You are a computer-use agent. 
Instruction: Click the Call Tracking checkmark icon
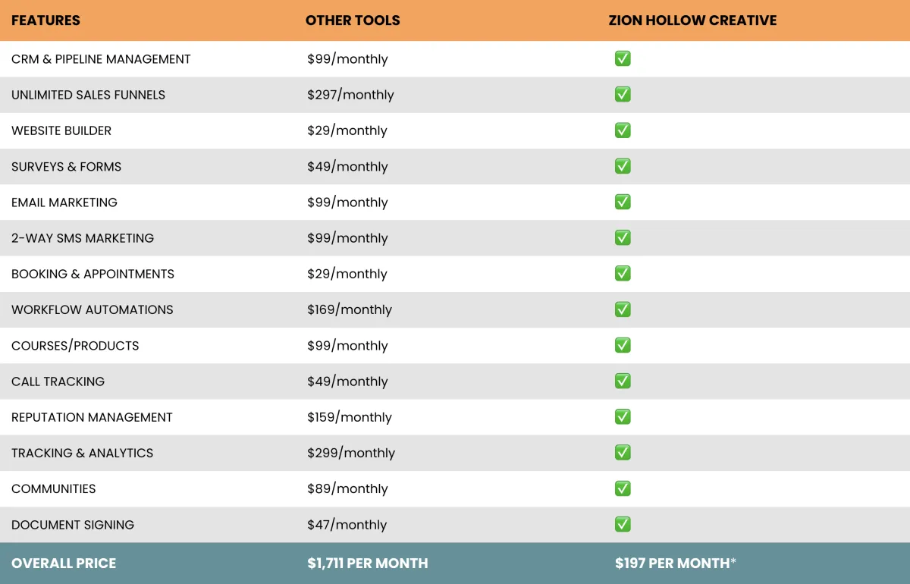(623, 381)
